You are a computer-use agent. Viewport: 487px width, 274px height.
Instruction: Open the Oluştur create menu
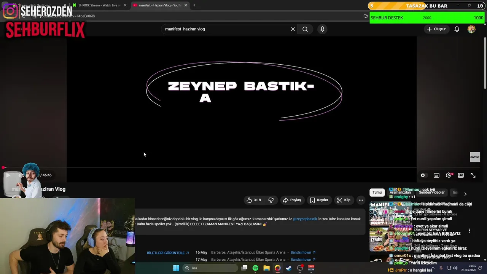436,29
